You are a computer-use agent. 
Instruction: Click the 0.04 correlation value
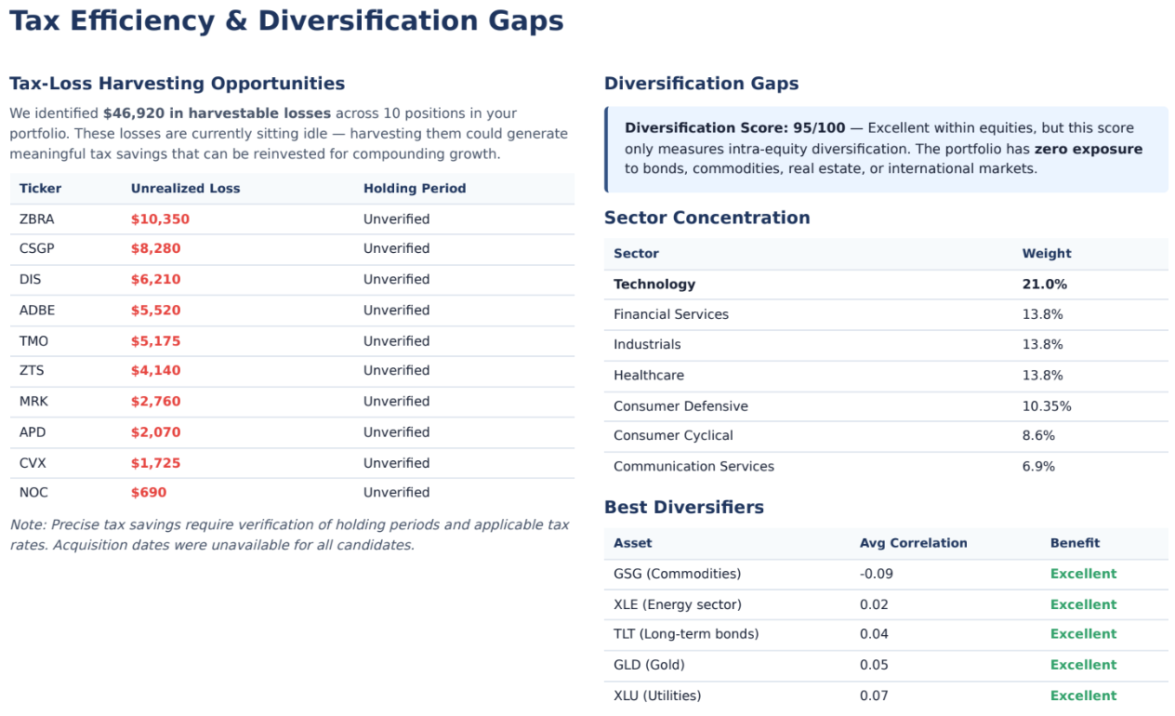coord(874,634)
